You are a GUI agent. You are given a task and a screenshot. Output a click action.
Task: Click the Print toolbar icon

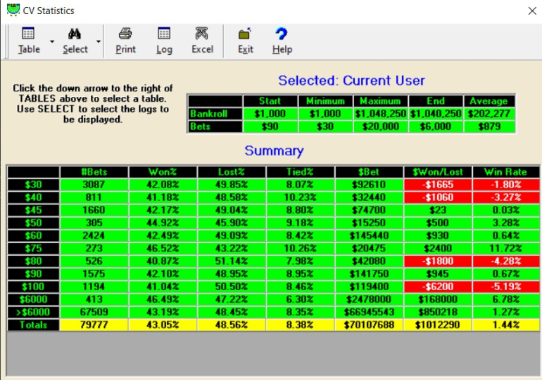125,34
